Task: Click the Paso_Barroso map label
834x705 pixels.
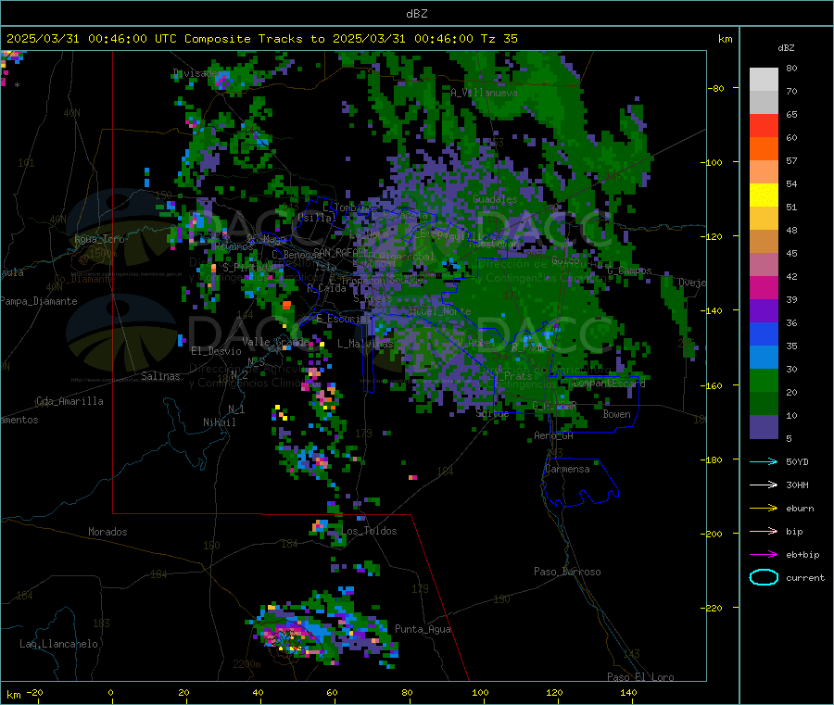Action: (x=567, y=572)
